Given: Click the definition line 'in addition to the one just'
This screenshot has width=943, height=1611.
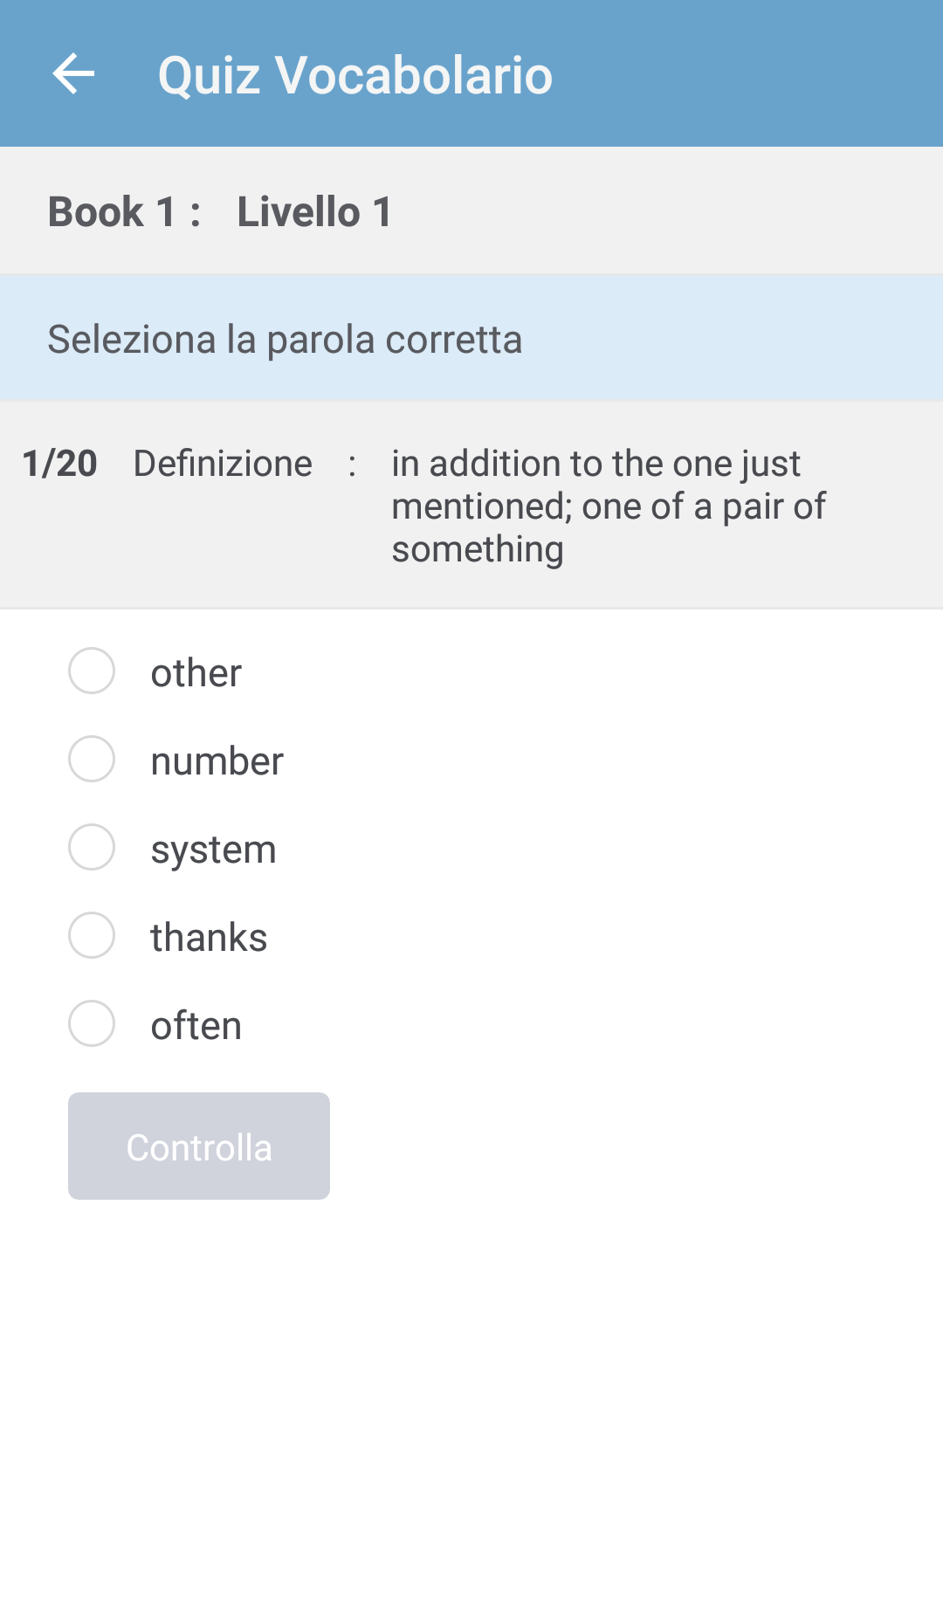Looking at the screenshot, I should [595, 464].
